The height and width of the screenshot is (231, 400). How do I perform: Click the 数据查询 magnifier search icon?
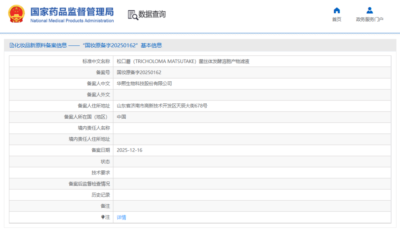[x=132, y=14]
